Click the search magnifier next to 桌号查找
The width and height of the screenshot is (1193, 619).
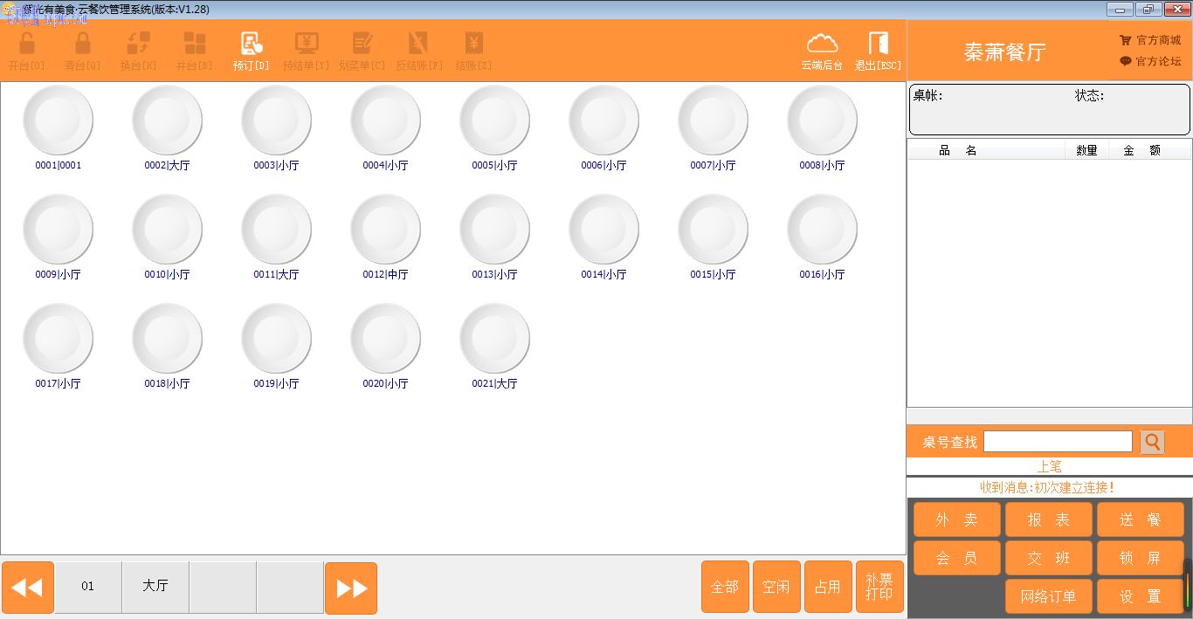coord(1152,442)
